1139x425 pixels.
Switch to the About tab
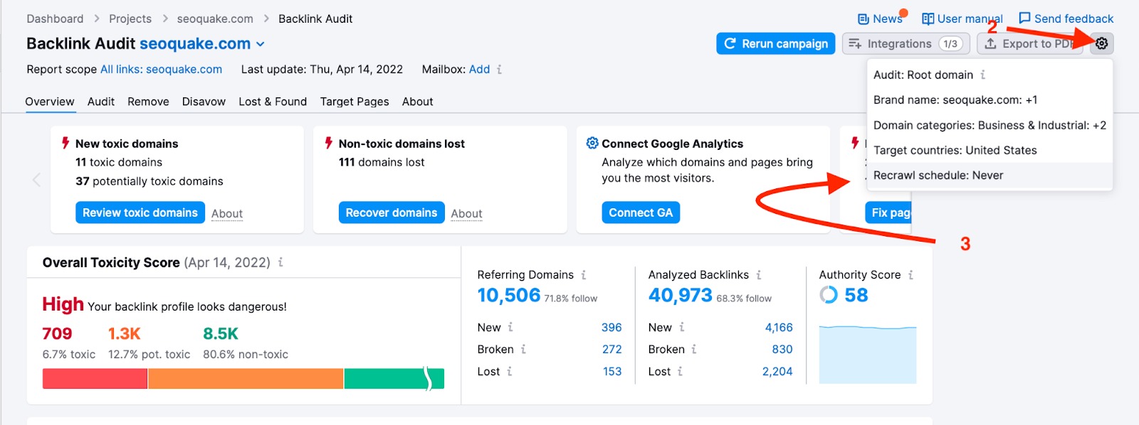tap(417, 102)
